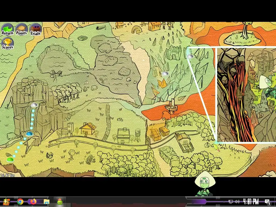The image size is (276, 207).
Task: Select the gray node linked to the preview
Action: pyautogui.click(x=190, y=56)
